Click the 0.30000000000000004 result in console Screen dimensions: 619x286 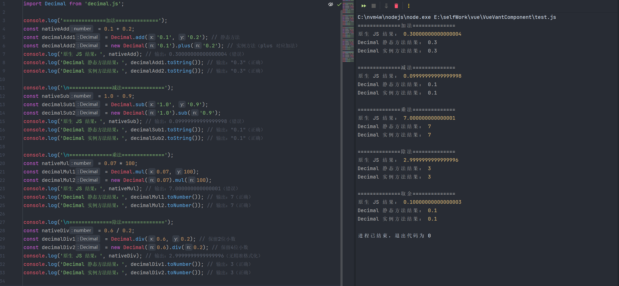click(x=432, y=34)
